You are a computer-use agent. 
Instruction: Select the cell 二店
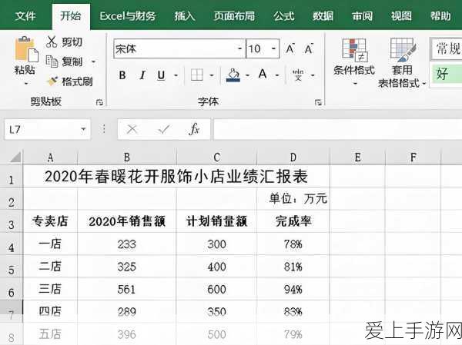point(50,267)
